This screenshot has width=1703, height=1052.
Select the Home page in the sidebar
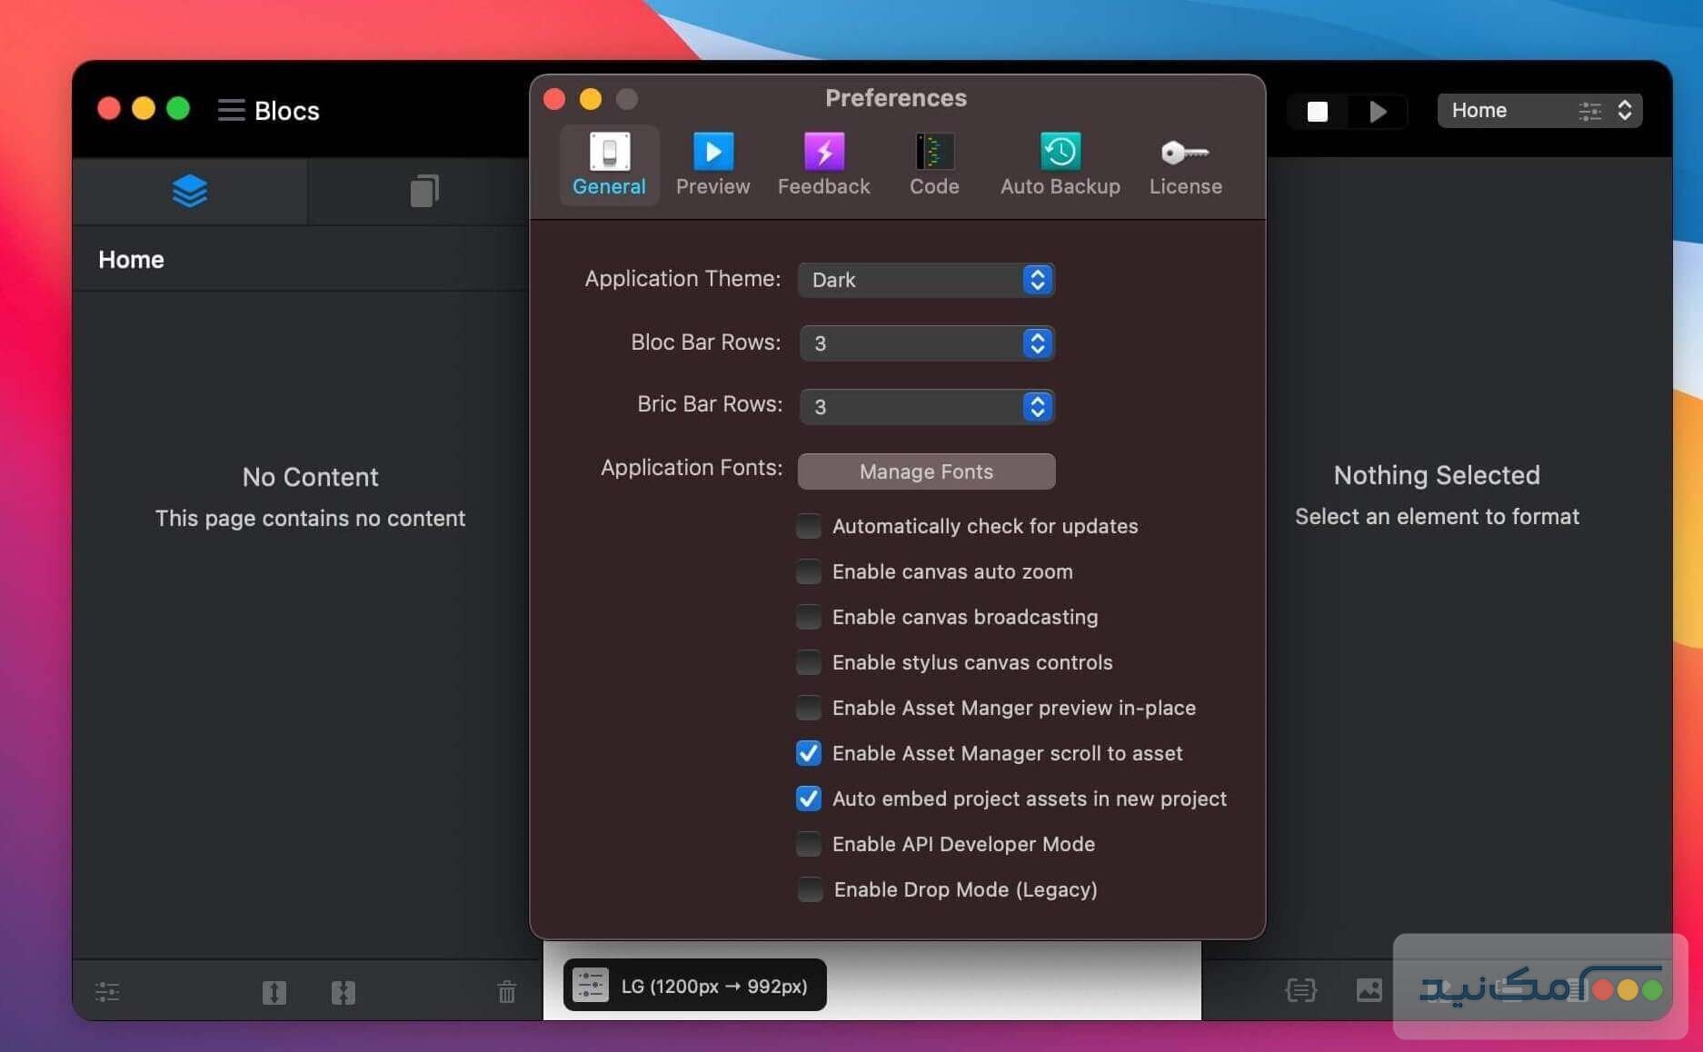coord(132,260)
